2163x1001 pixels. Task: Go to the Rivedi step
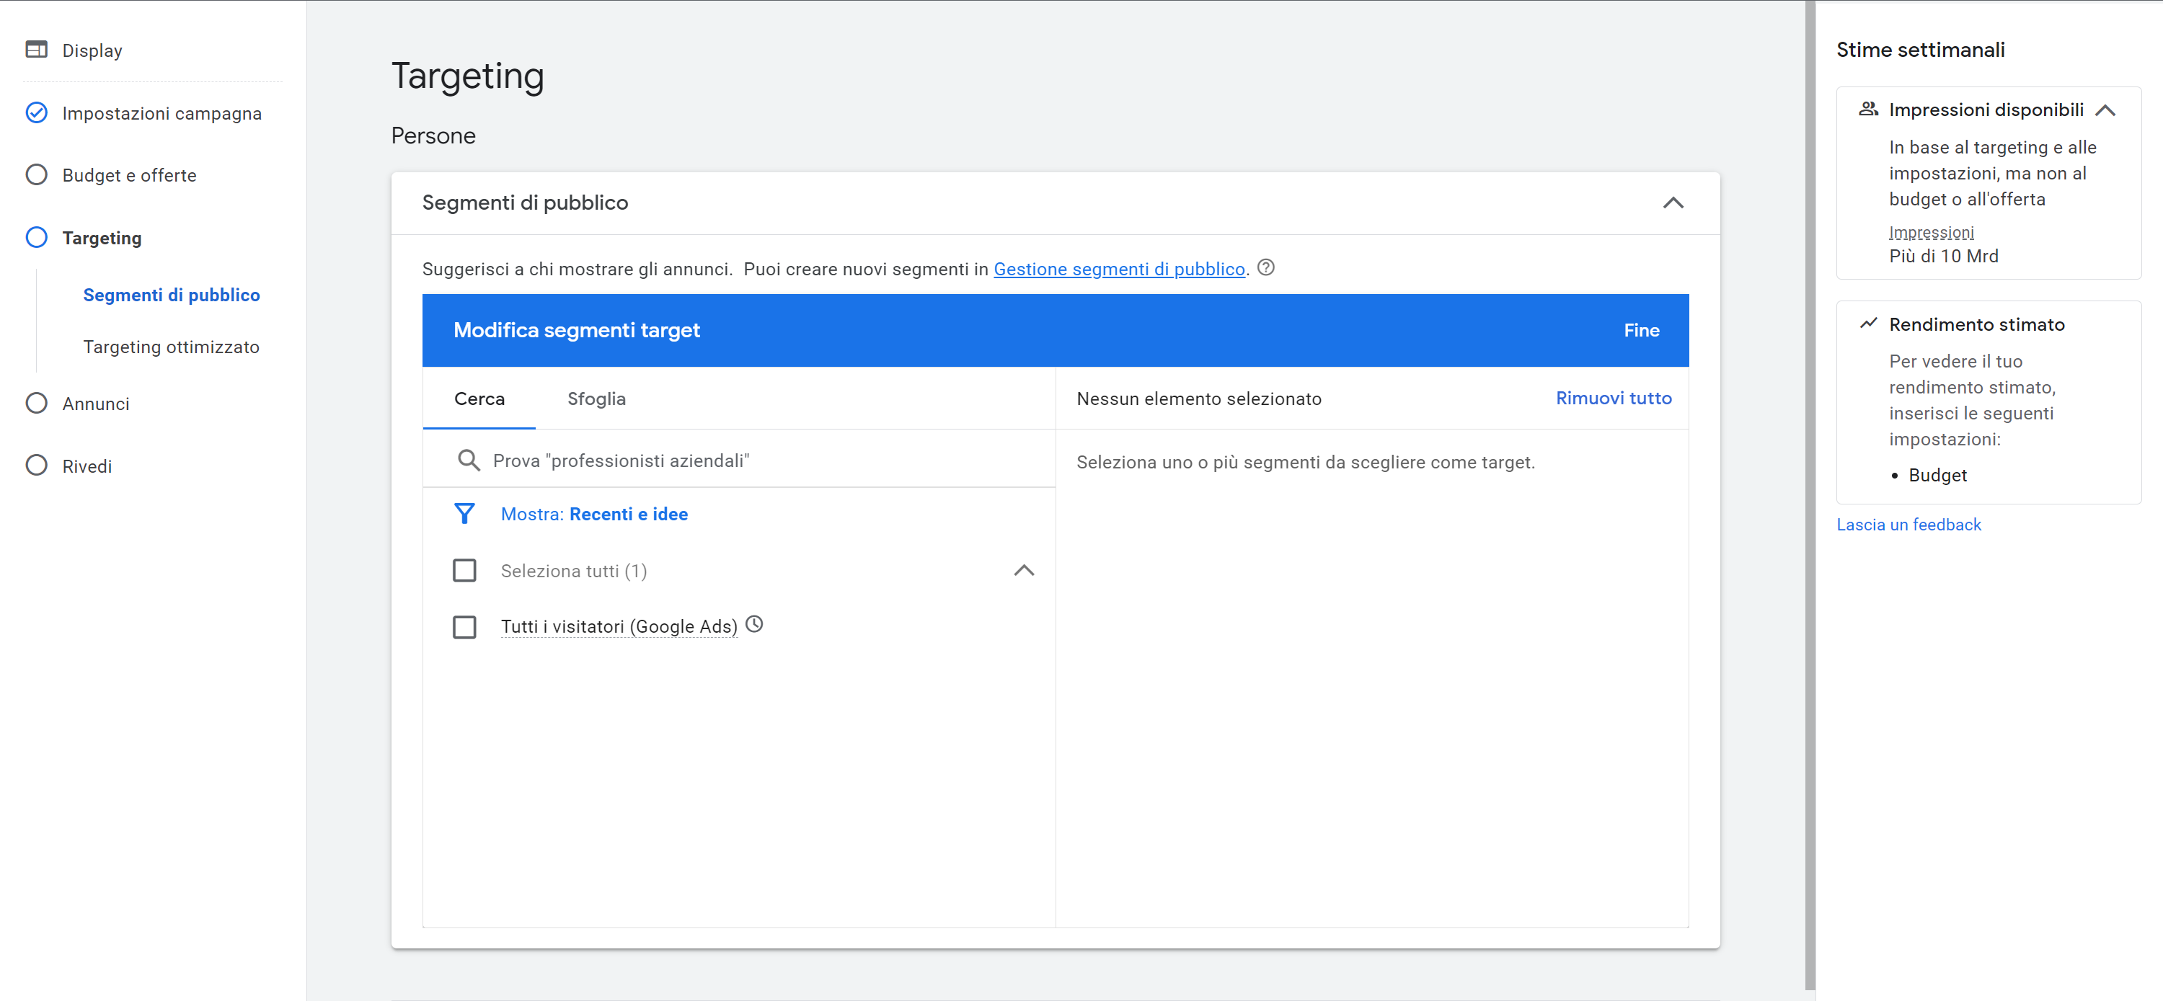point(87,466)
